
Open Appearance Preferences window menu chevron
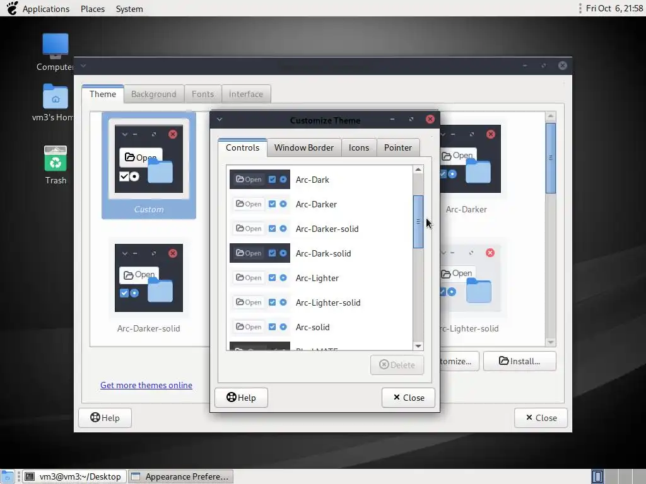[x=83, y=66]
